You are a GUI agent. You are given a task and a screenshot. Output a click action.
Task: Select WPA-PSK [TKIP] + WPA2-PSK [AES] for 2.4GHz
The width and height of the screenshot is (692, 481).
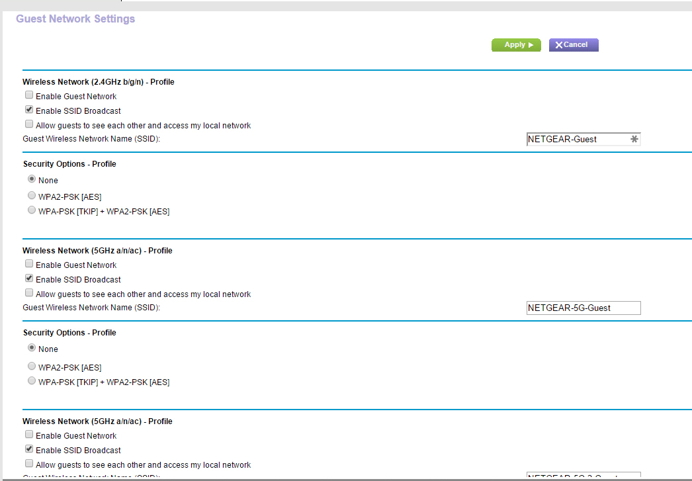[x=32, y=211]
